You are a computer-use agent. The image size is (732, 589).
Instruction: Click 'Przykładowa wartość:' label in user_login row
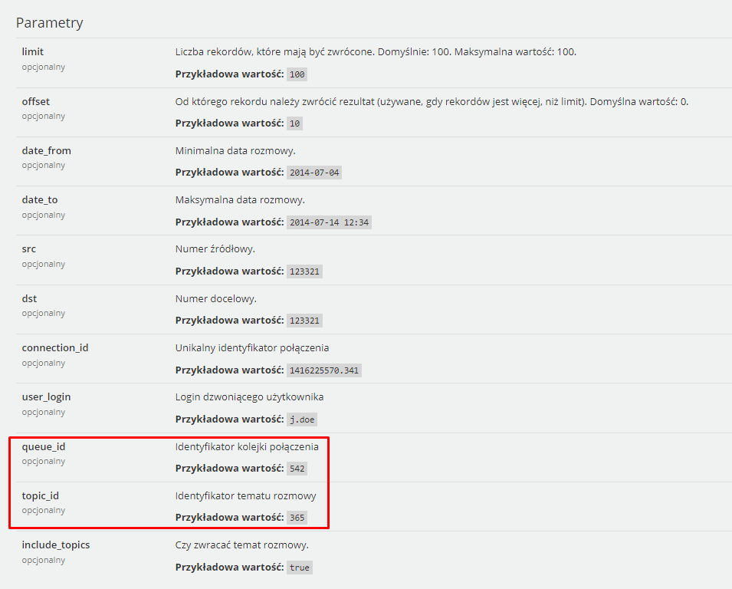coord(230,420)
